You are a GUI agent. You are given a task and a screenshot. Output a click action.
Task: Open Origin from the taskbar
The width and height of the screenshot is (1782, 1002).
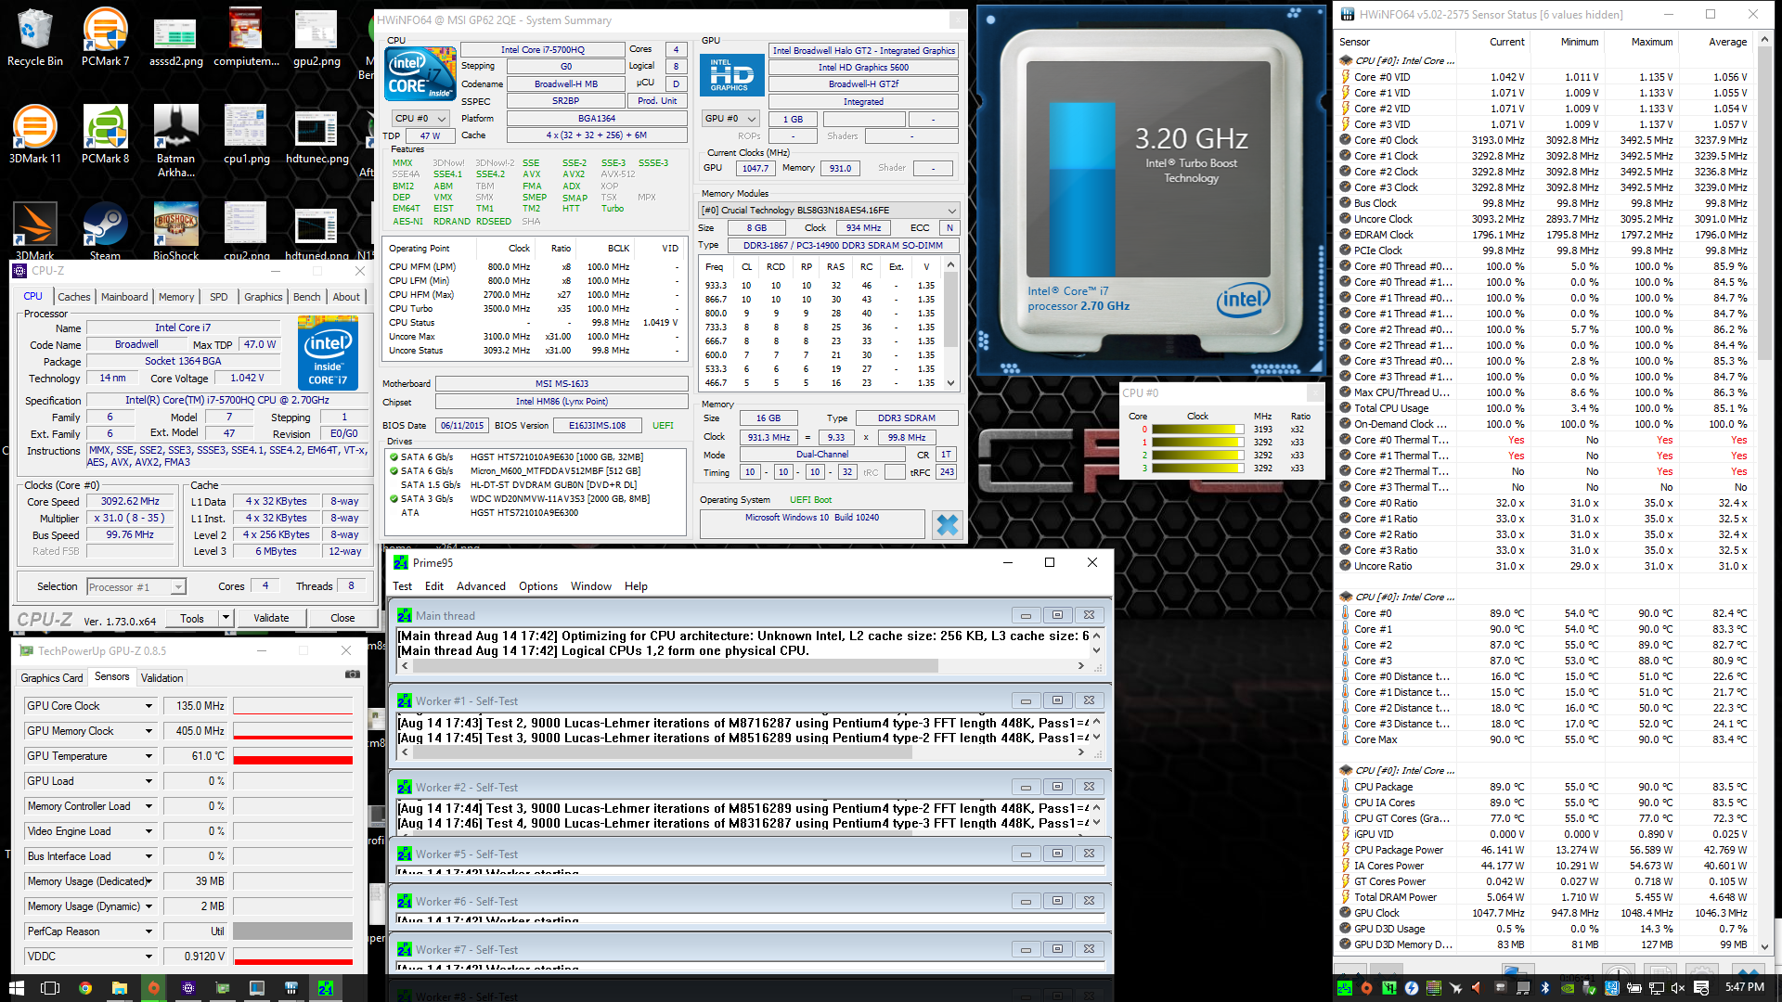[154, 988]
